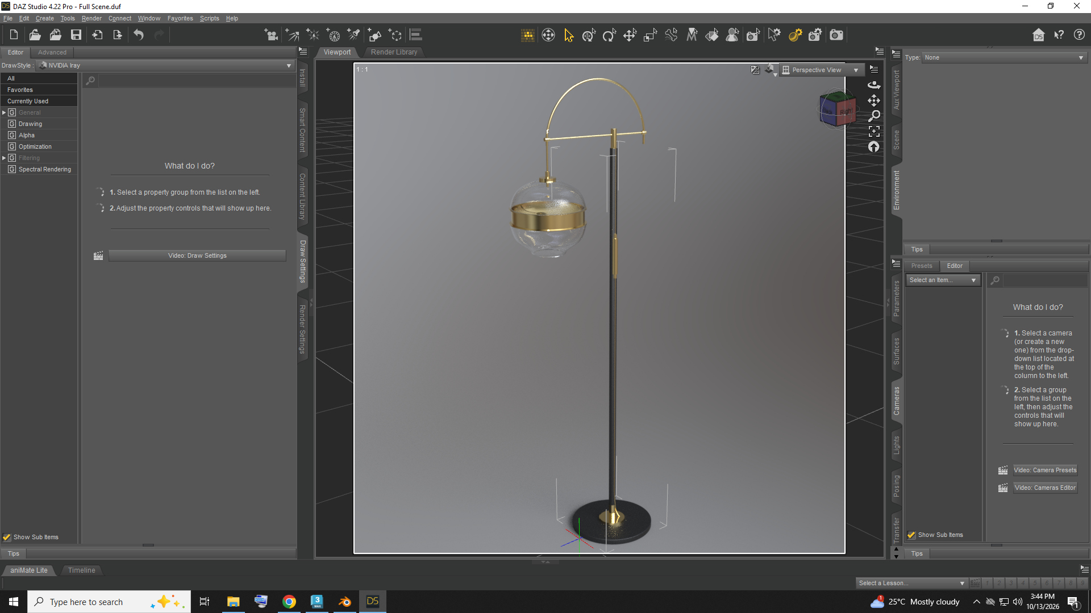The image size is (1091, 613).
Task: Create a new scene with New icon
Action: tap(14, 35)
